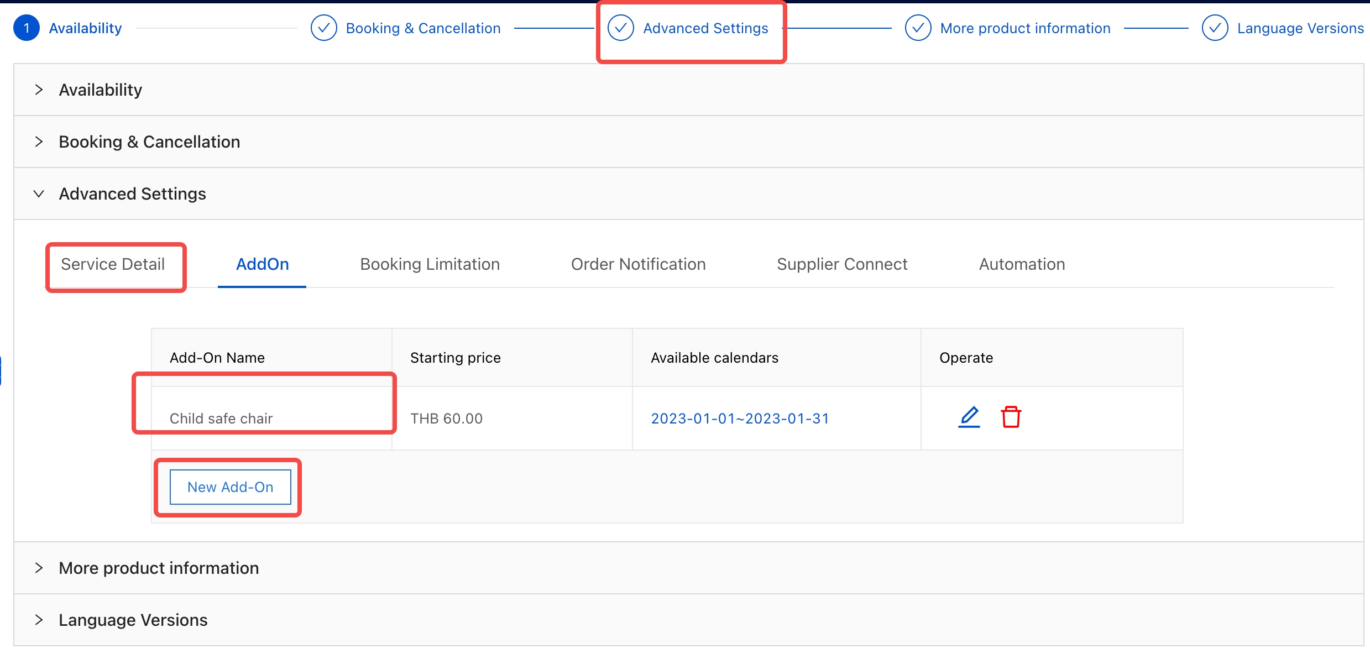
Task: Select the Supplier Connect tab
Action: click(841, 264)
